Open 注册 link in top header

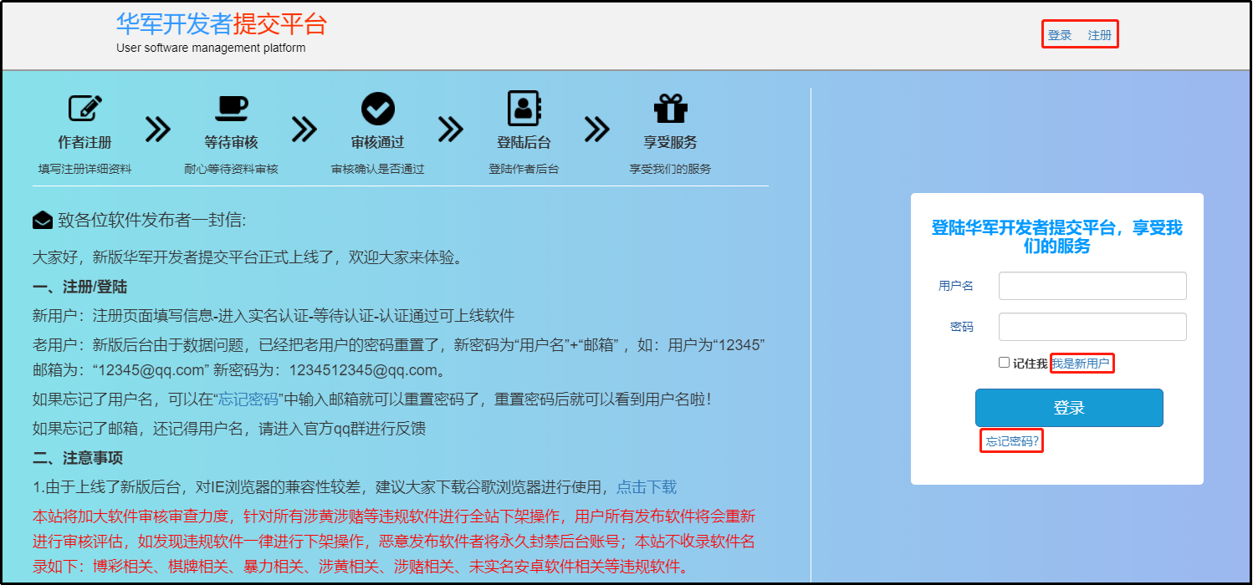pos(1100,36)
